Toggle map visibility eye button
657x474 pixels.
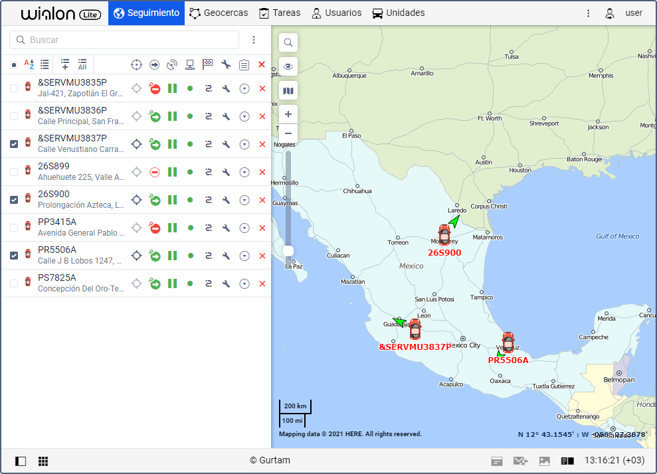(x=288, y=66)
